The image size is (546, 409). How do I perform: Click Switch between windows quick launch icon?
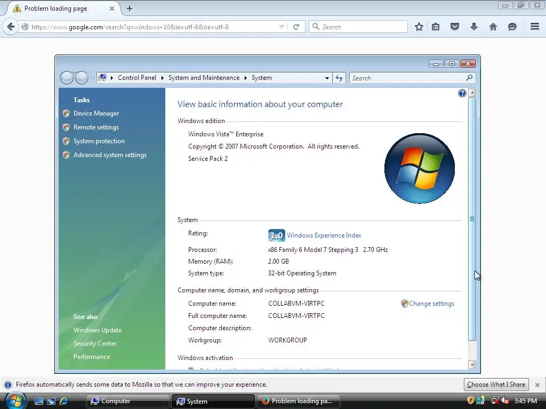click(51, 401)
